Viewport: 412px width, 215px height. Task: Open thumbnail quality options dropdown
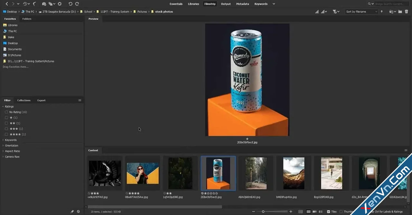(323, 12)
